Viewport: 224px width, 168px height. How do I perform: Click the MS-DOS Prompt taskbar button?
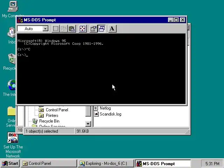(163, 163)
